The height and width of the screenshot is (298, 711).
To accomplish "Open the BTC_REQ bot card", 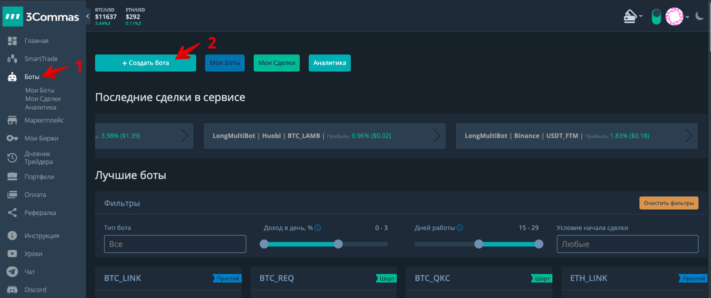I will [x=324, y=282].
